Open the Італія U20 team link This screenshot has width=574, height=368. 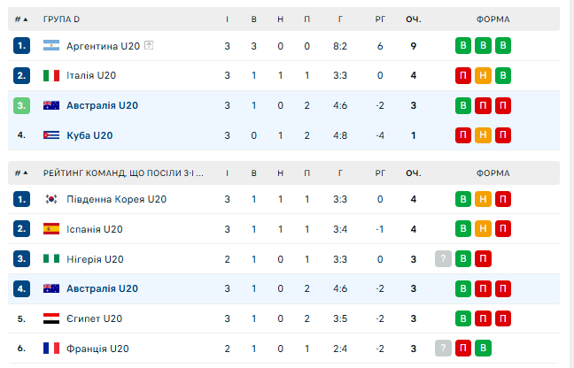point(92,76)
